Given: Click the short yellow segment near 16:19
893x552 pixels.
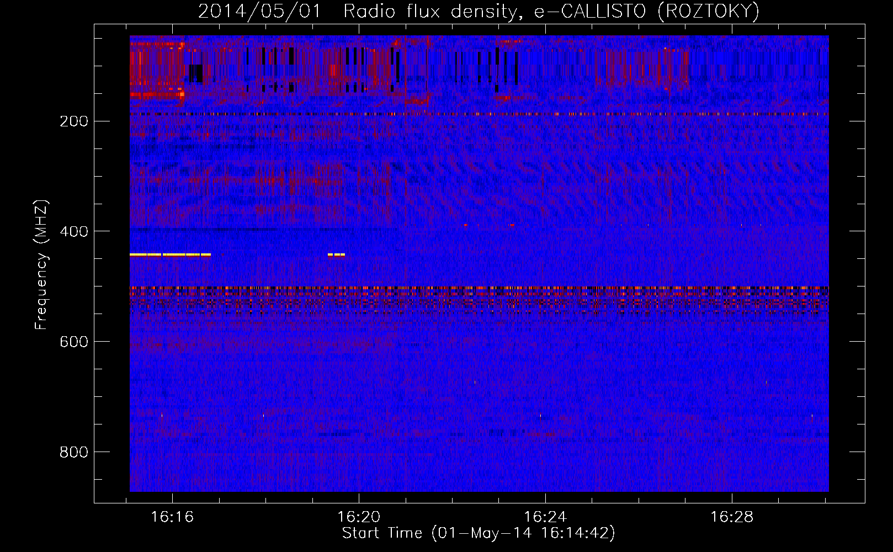Looking at the screenshot, I should coord(336,254).
